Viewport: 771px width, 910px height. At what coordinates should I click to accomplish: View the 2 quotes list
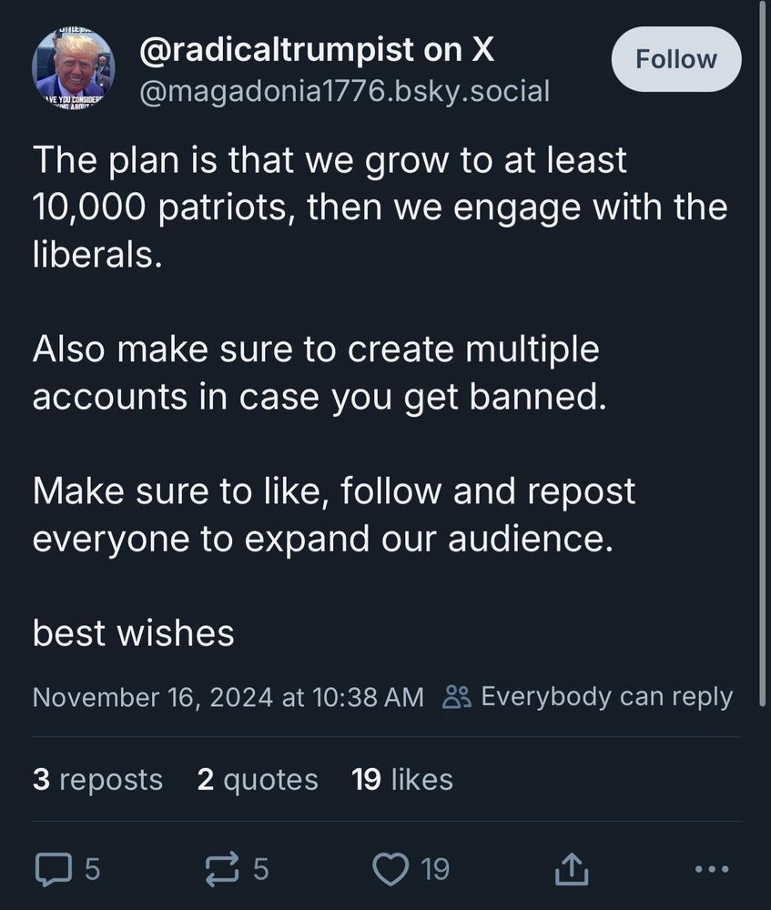pos(258,780)
